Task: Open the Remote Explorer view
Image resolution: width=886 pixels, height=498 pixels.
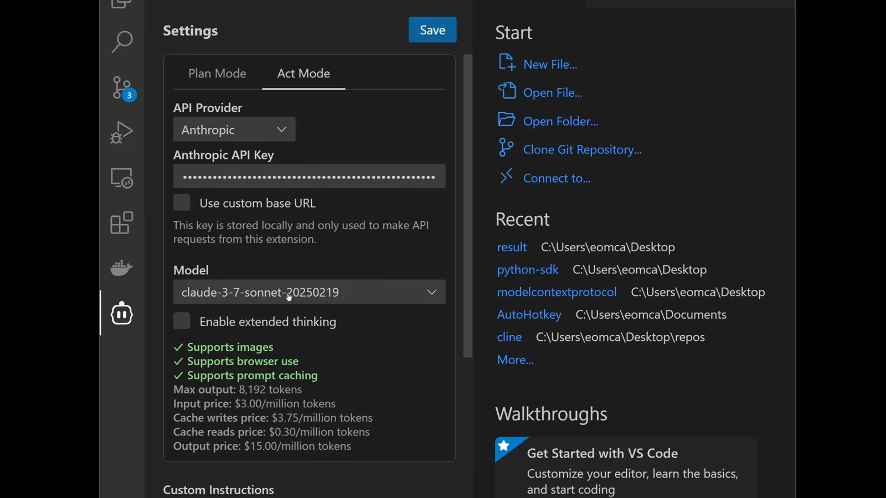Action: (122, 178)
